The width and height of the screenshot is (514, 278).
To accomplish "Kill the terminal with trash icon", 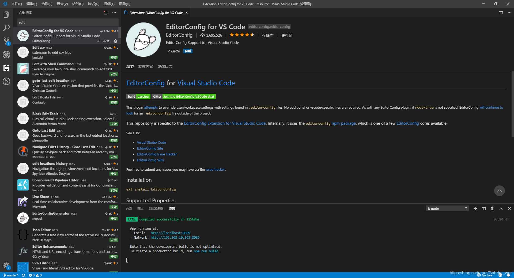I will point(492,208).
